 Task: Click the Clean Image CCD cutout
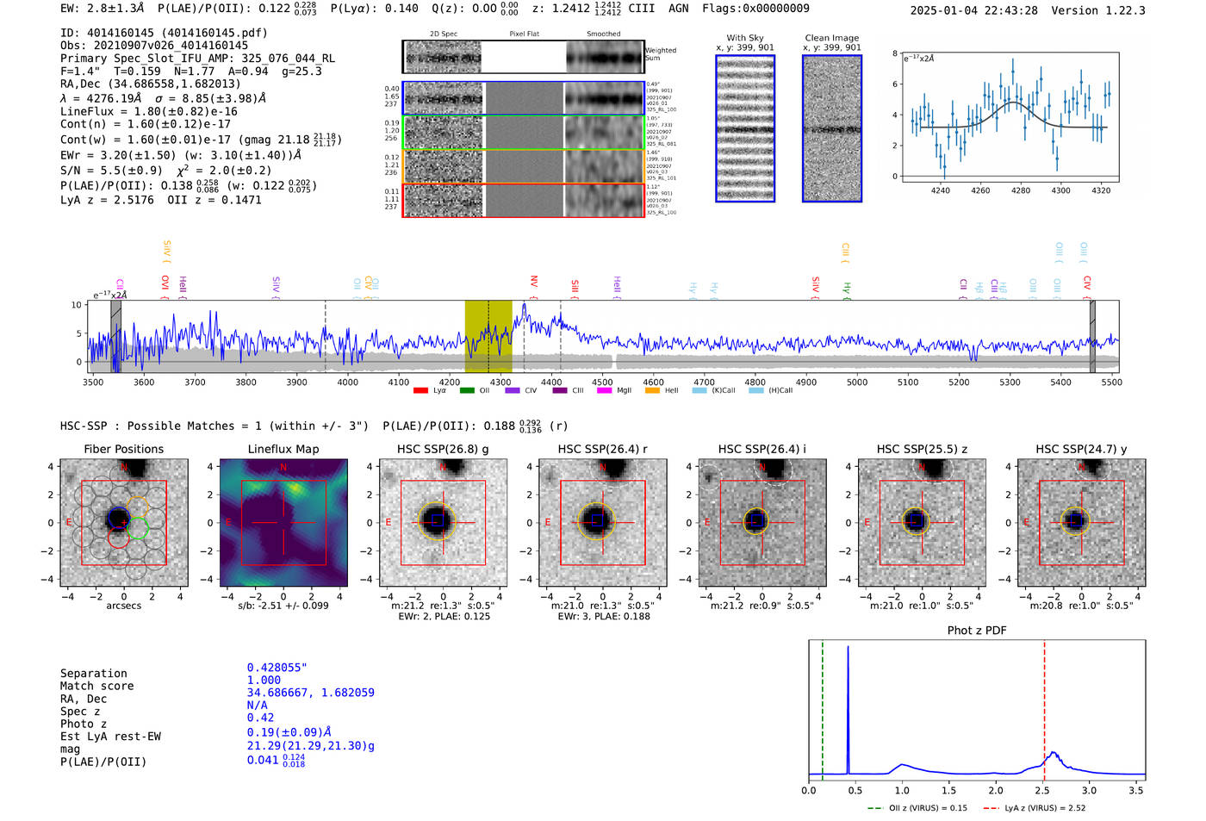click(x=832, y=128)
